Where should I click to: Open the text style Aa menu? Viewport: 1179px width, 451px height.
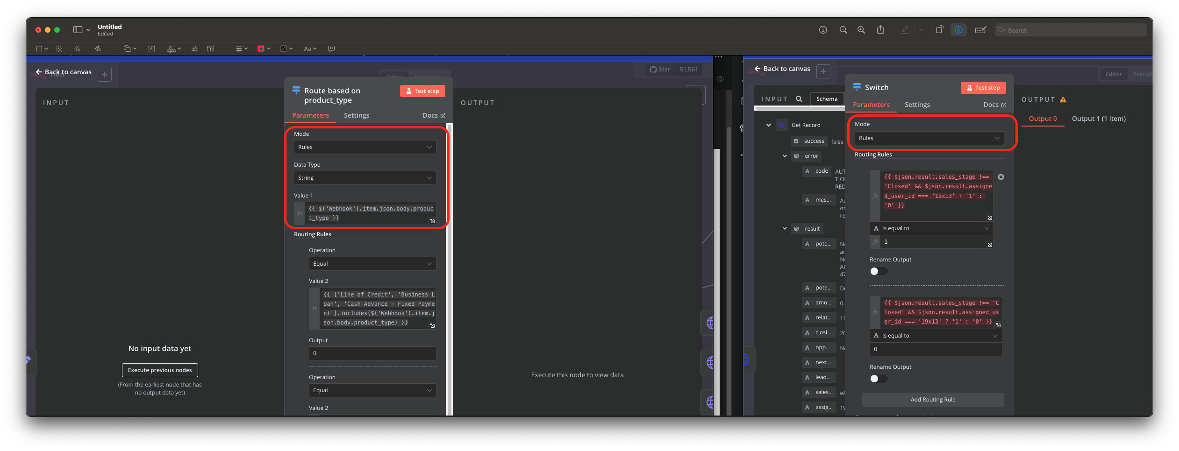310,49
